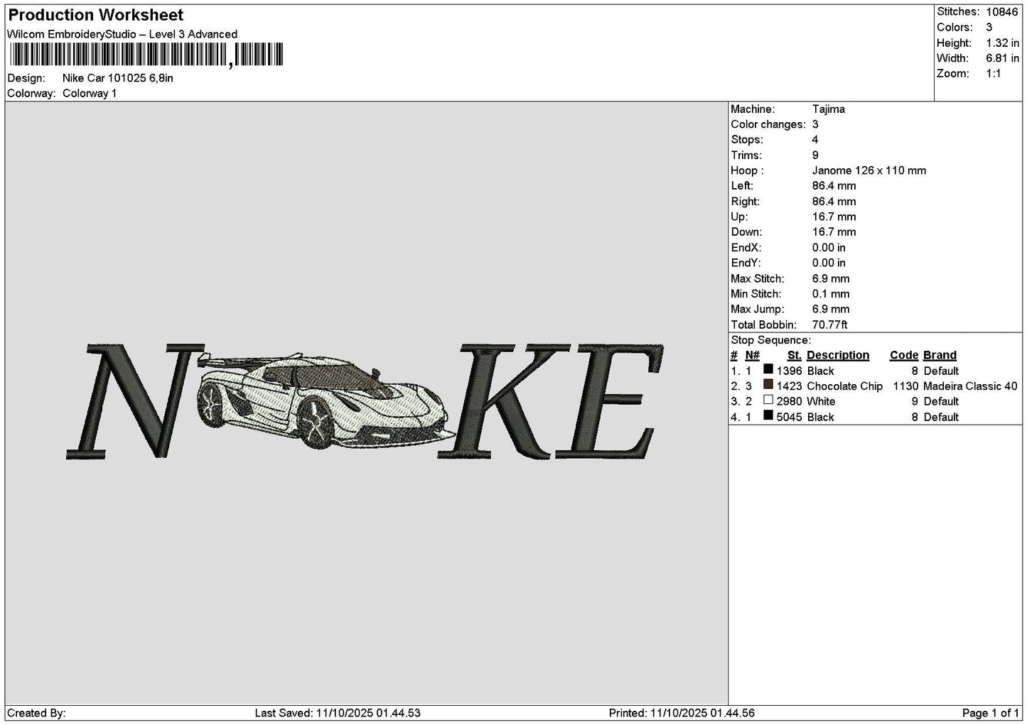Click the Colors value 3 in header
Screen dimensions: 1027x725
tap(989, 27)
